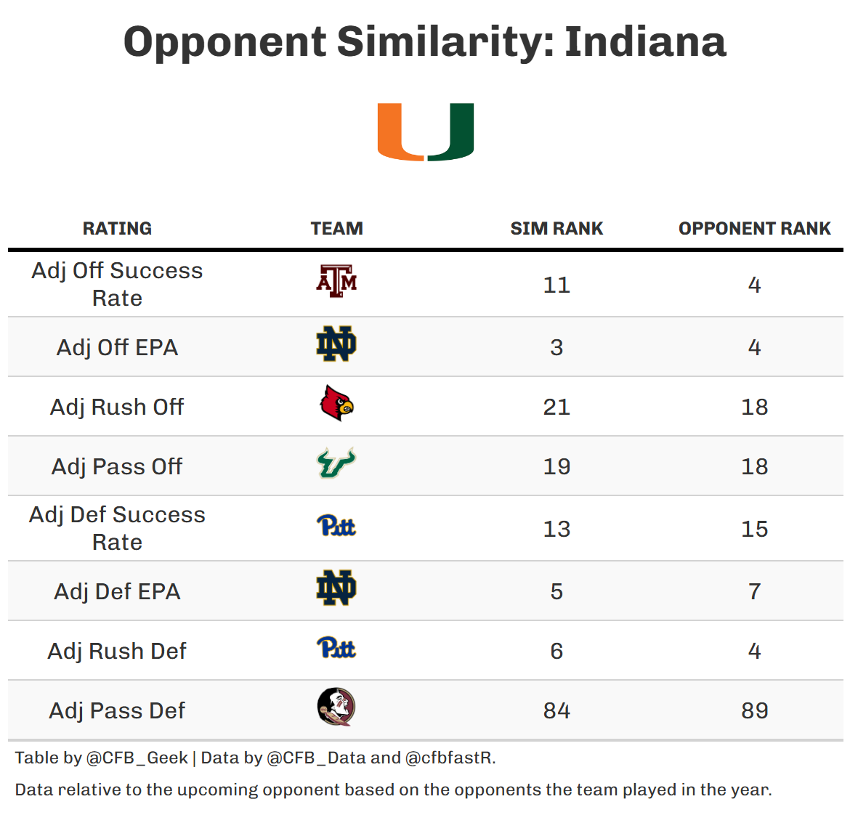The width and height of the screenshot is (850, 815).
Task: Click the OPPONENT RANK column header
Action: click(754, 229)
